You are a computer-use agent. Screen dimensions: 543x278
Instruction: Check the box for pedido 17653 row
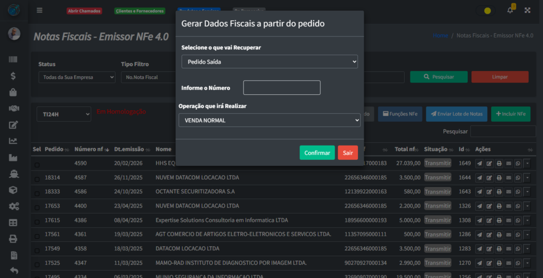tap(37, 207)
